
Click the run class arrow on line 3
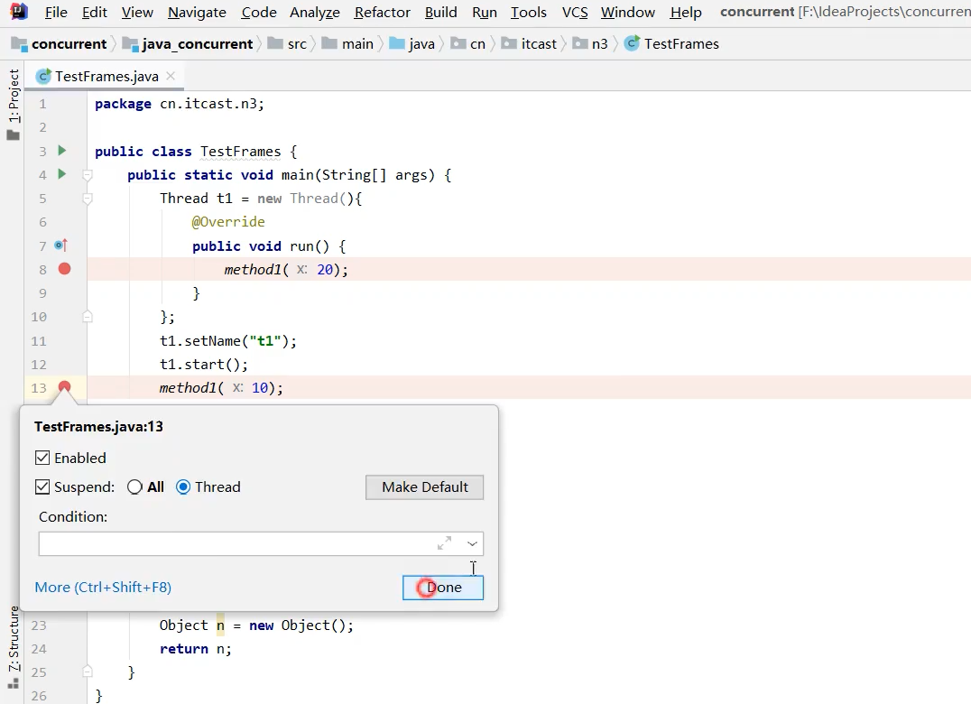[62, 151]
